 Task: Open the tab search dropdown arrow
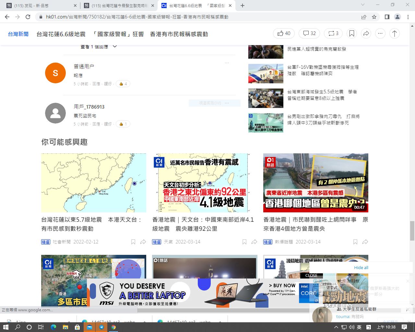click(363, 5)
